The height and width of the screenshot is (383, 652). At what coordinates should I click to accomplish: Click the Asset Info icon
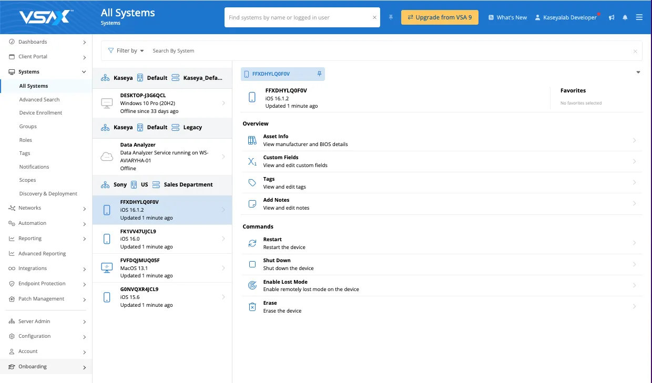pyautogui.click(x=252, y=140)
